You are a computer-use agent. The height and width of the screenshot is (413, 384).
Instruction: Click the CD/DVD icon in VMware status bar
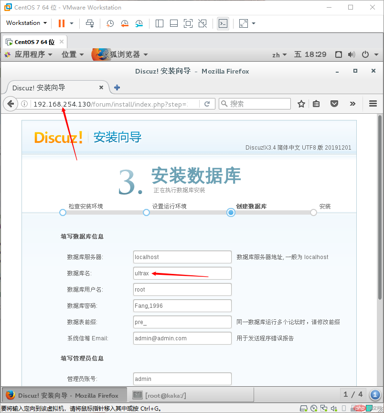(x=314, y=408)
